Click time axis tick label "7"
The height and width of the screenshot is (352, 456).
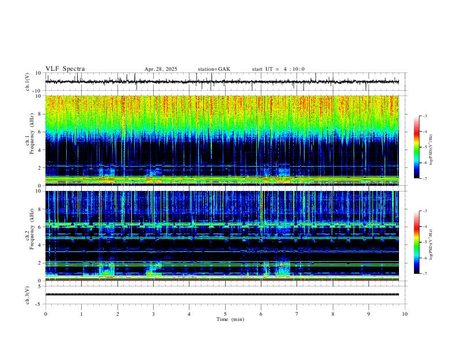tap(297, 314)
